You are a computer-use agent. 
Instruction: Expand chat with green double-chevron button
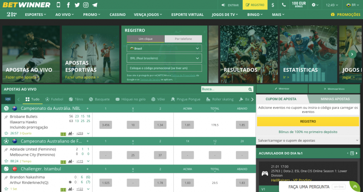[355, 187]
